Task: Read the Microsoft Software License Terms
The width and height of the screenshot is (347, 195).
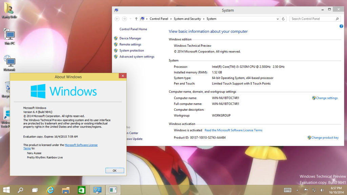Action: pos(233,130)
